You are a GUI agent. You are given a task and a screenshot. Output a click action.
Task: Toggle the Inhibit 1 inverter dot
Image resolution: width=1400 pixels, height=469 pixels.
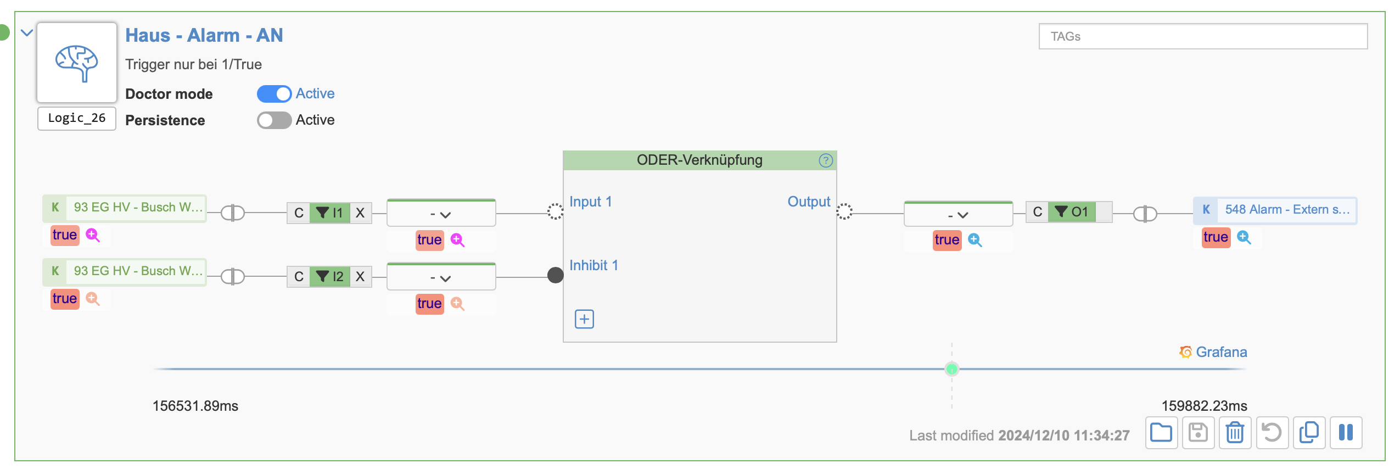(x=556, y=275)
